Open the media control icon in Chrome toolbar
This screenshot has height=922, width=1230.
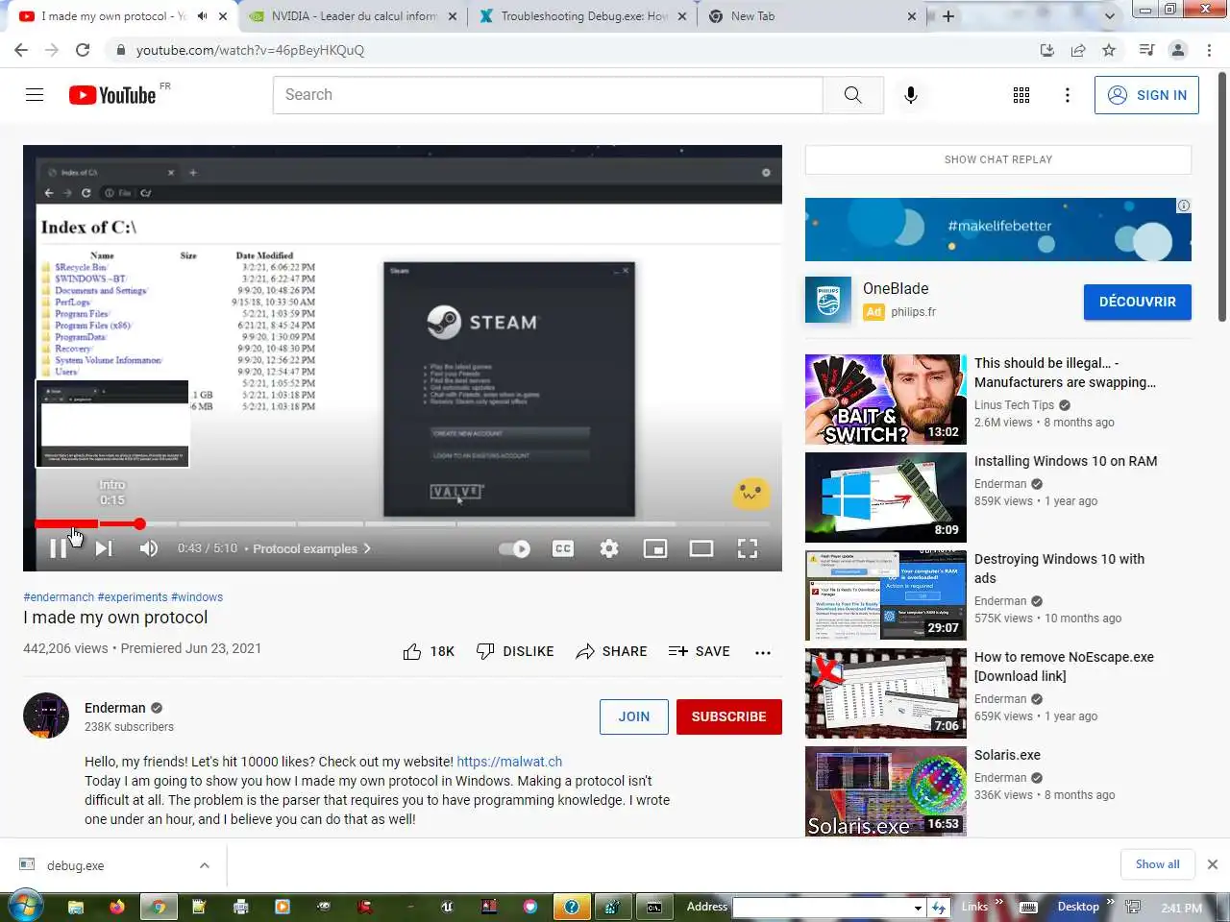pyautogui.click(x=1146, y=50)
